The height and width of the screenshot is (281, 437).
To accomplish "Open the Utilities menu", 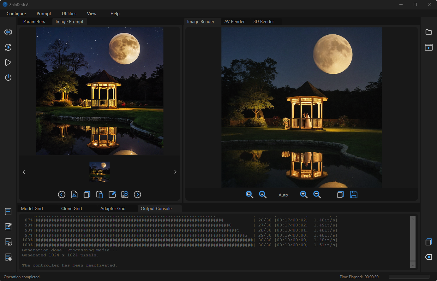I will click(69, 14).
